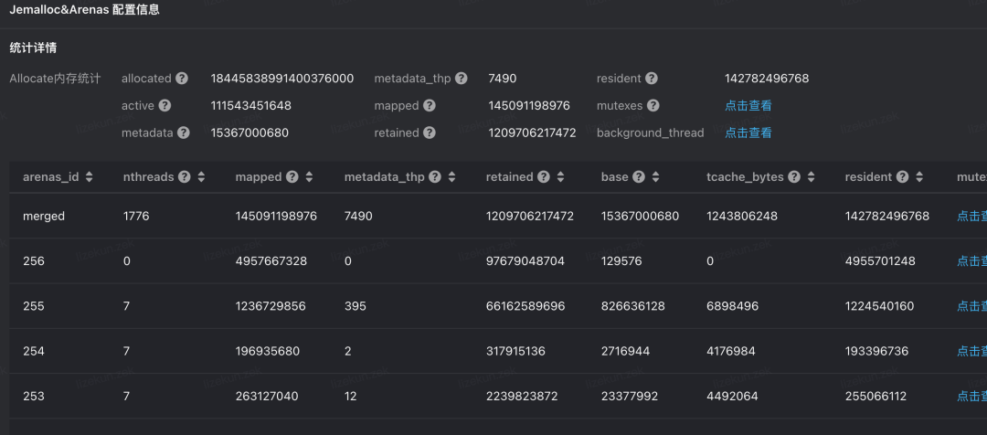Select arena row with id 255

click(x=34, y=306)
